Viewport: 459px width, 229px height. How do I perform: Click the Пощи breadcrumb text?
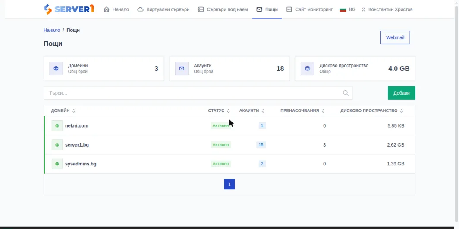[x=73, y=30]
